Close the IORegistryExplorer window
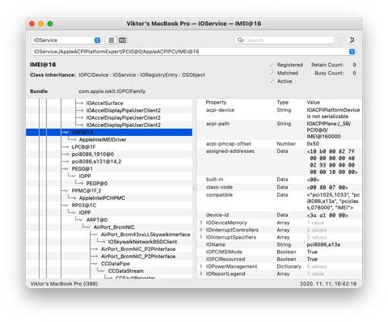The width and height of the screenshot is (388, 322). [x=32, y=23]
